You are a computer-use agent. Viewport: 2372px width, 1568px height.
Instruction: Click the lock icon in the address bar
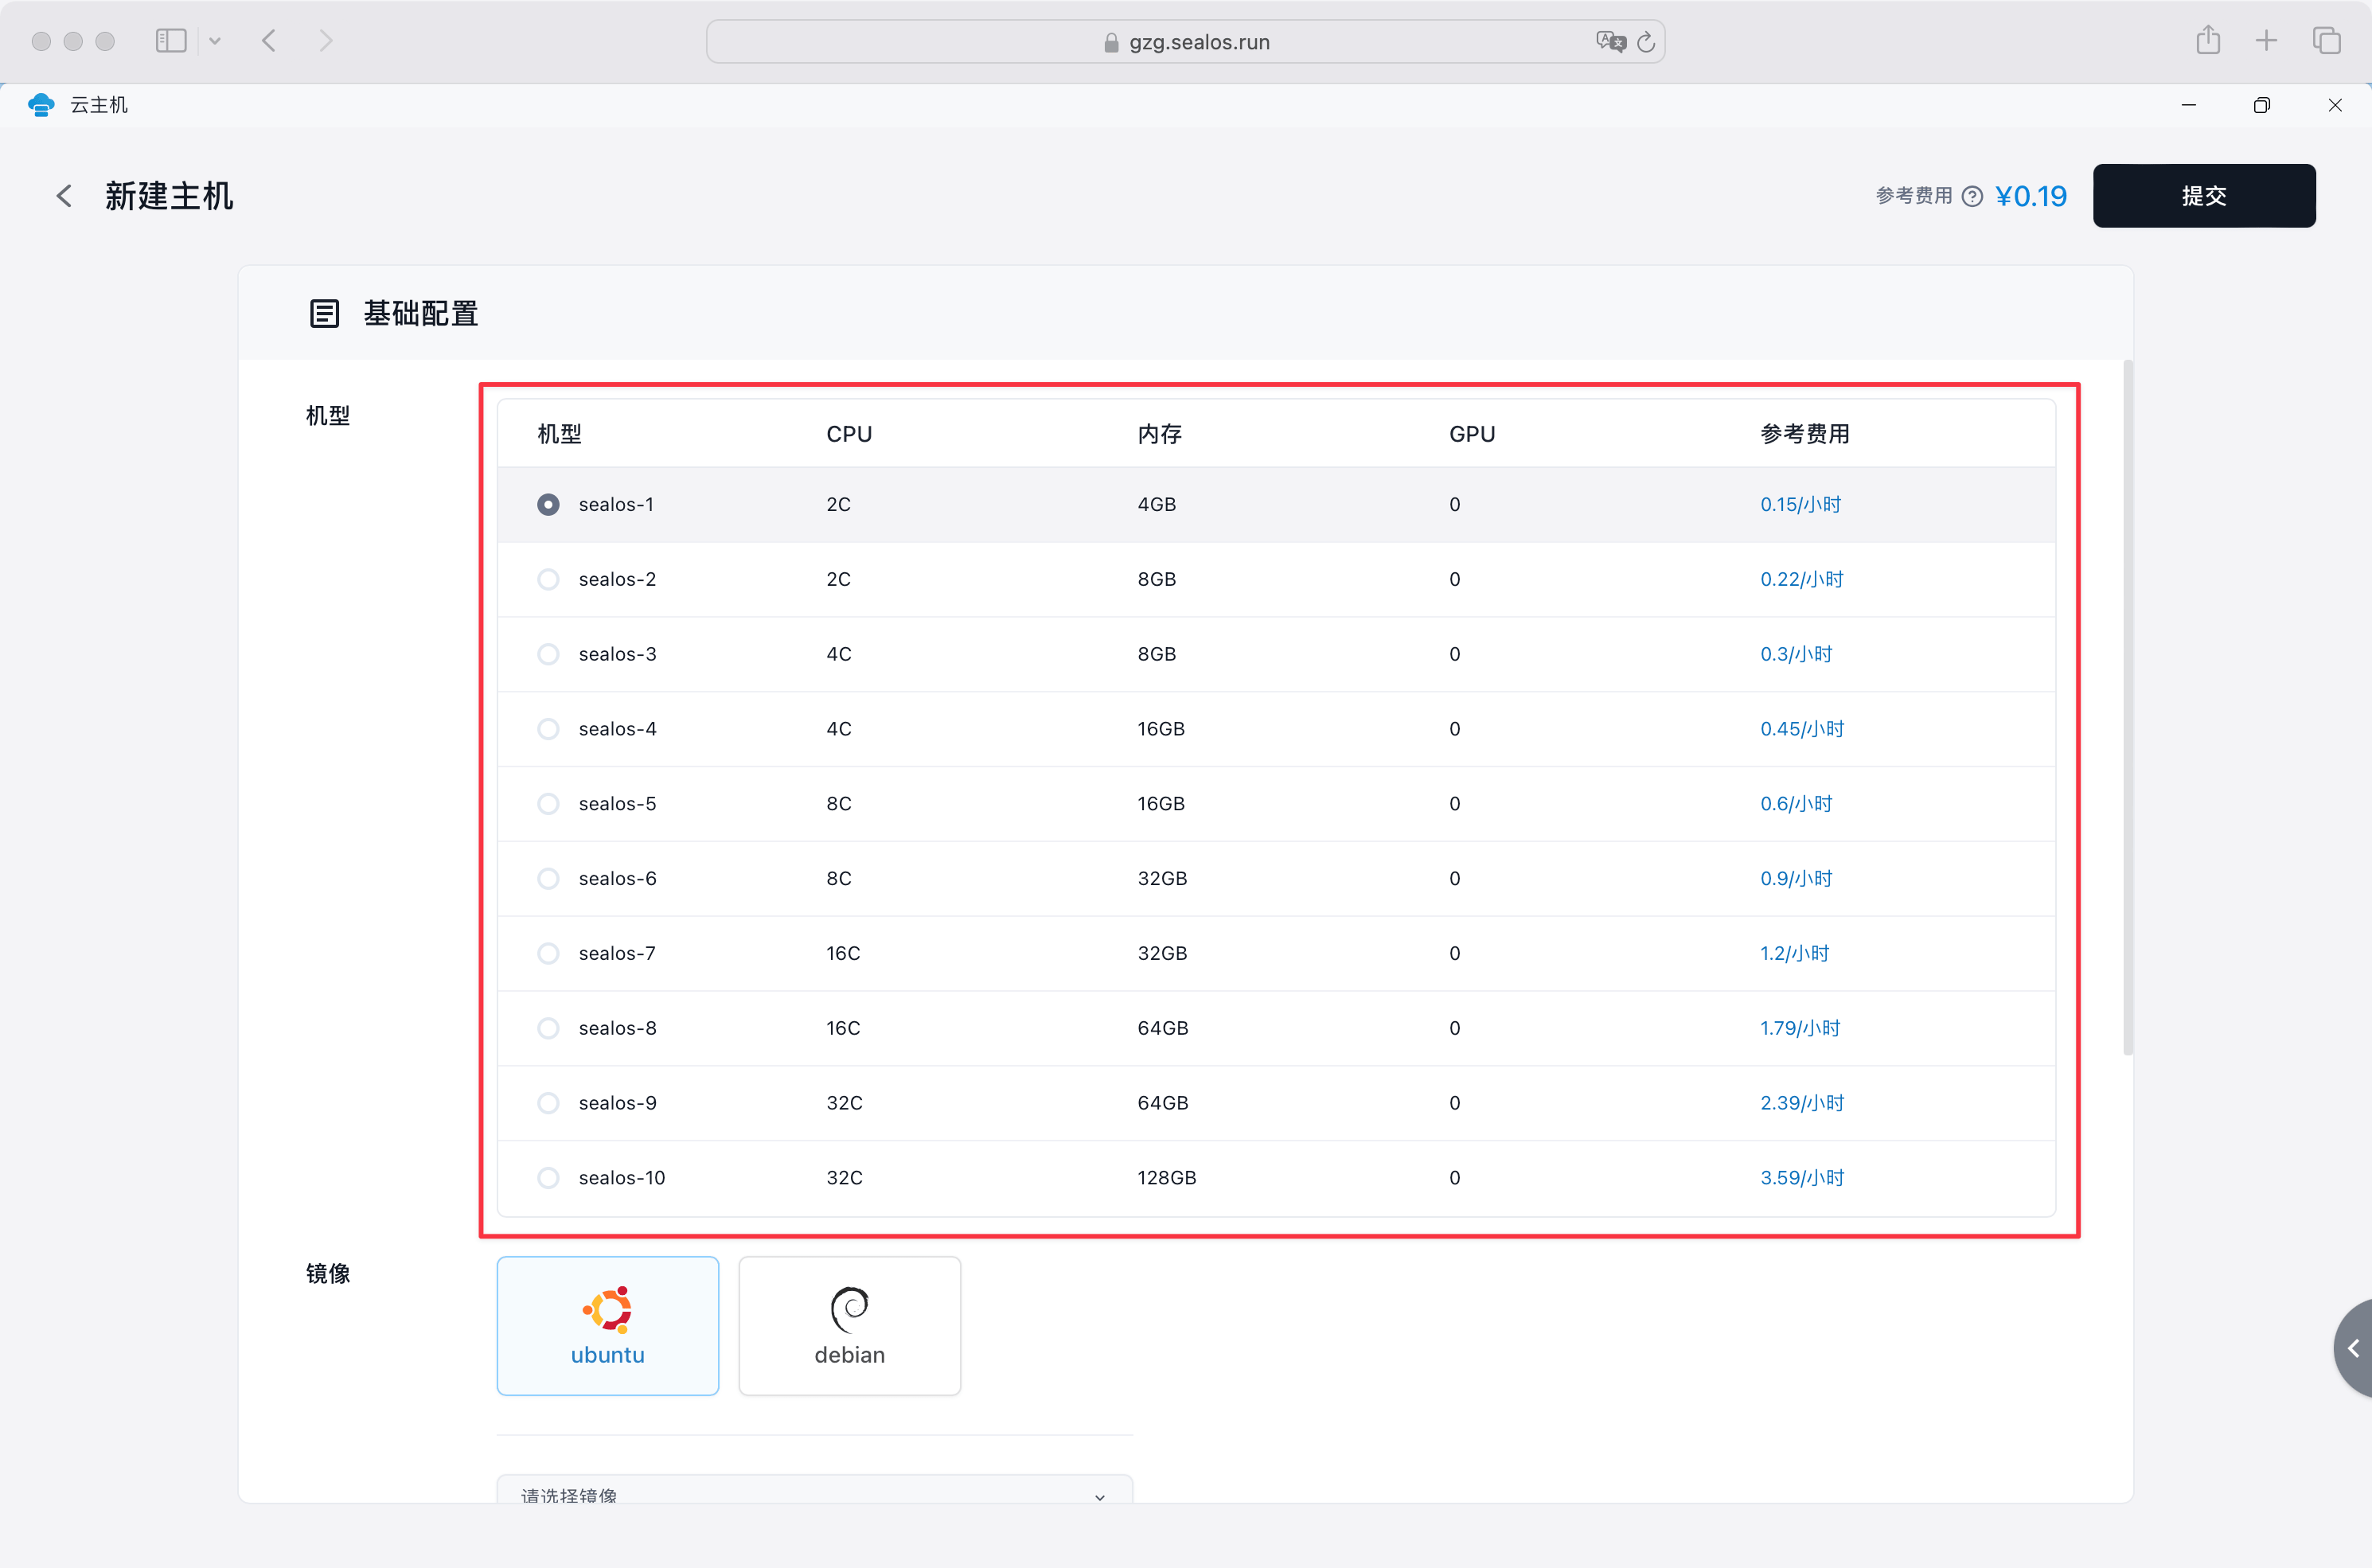click(x=1111, y=43)
